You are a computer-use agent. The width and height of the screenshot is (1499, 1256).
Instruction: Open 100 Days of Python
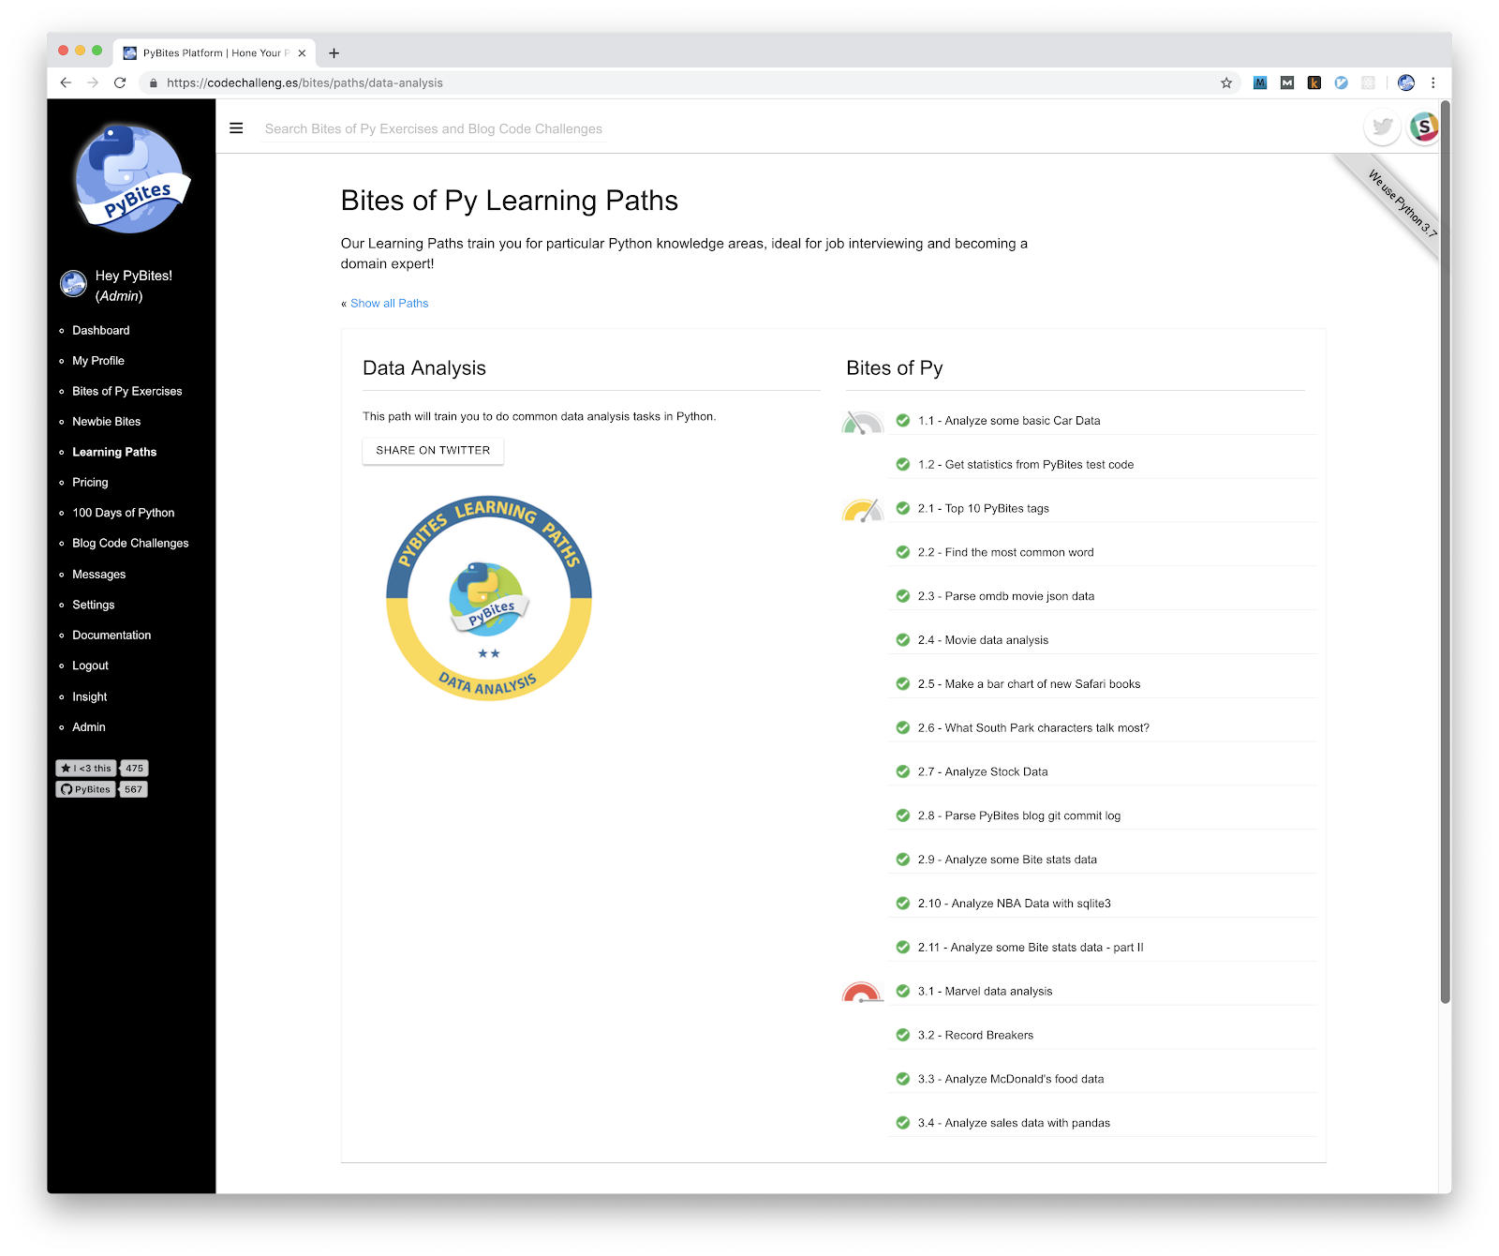click(x=124, y=513)
